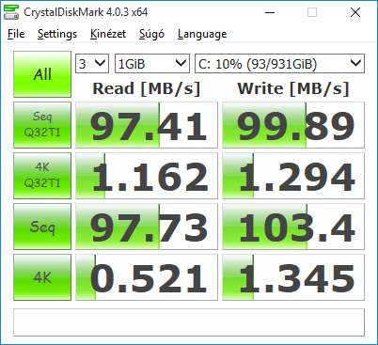This screenshot has height=345, width=378.
Task: Open the Kinézet menu
Action: pyautogui.click(x=108, y=34)
